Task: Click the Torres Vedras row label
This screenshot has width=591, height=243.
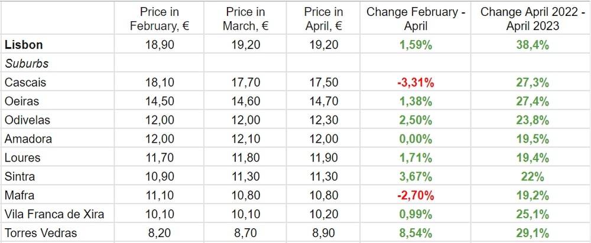Action: click(41, 233)
